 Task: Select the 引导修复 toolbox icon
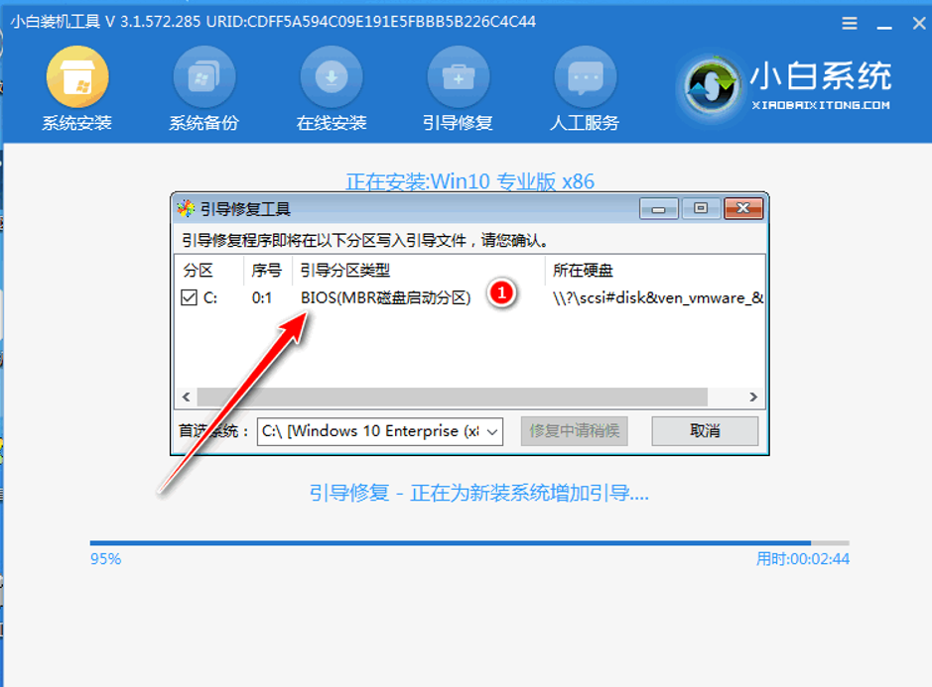tap(459, 77)
